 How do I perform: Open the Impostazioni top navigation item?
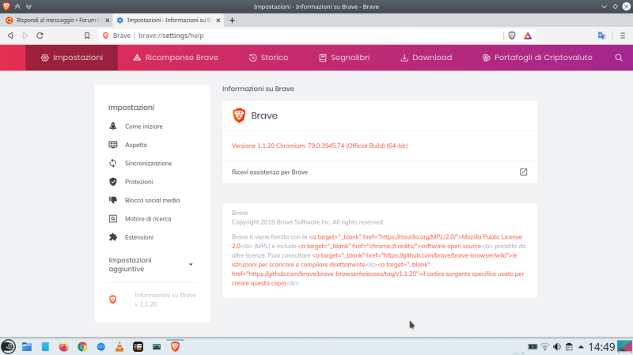point(71,58)
